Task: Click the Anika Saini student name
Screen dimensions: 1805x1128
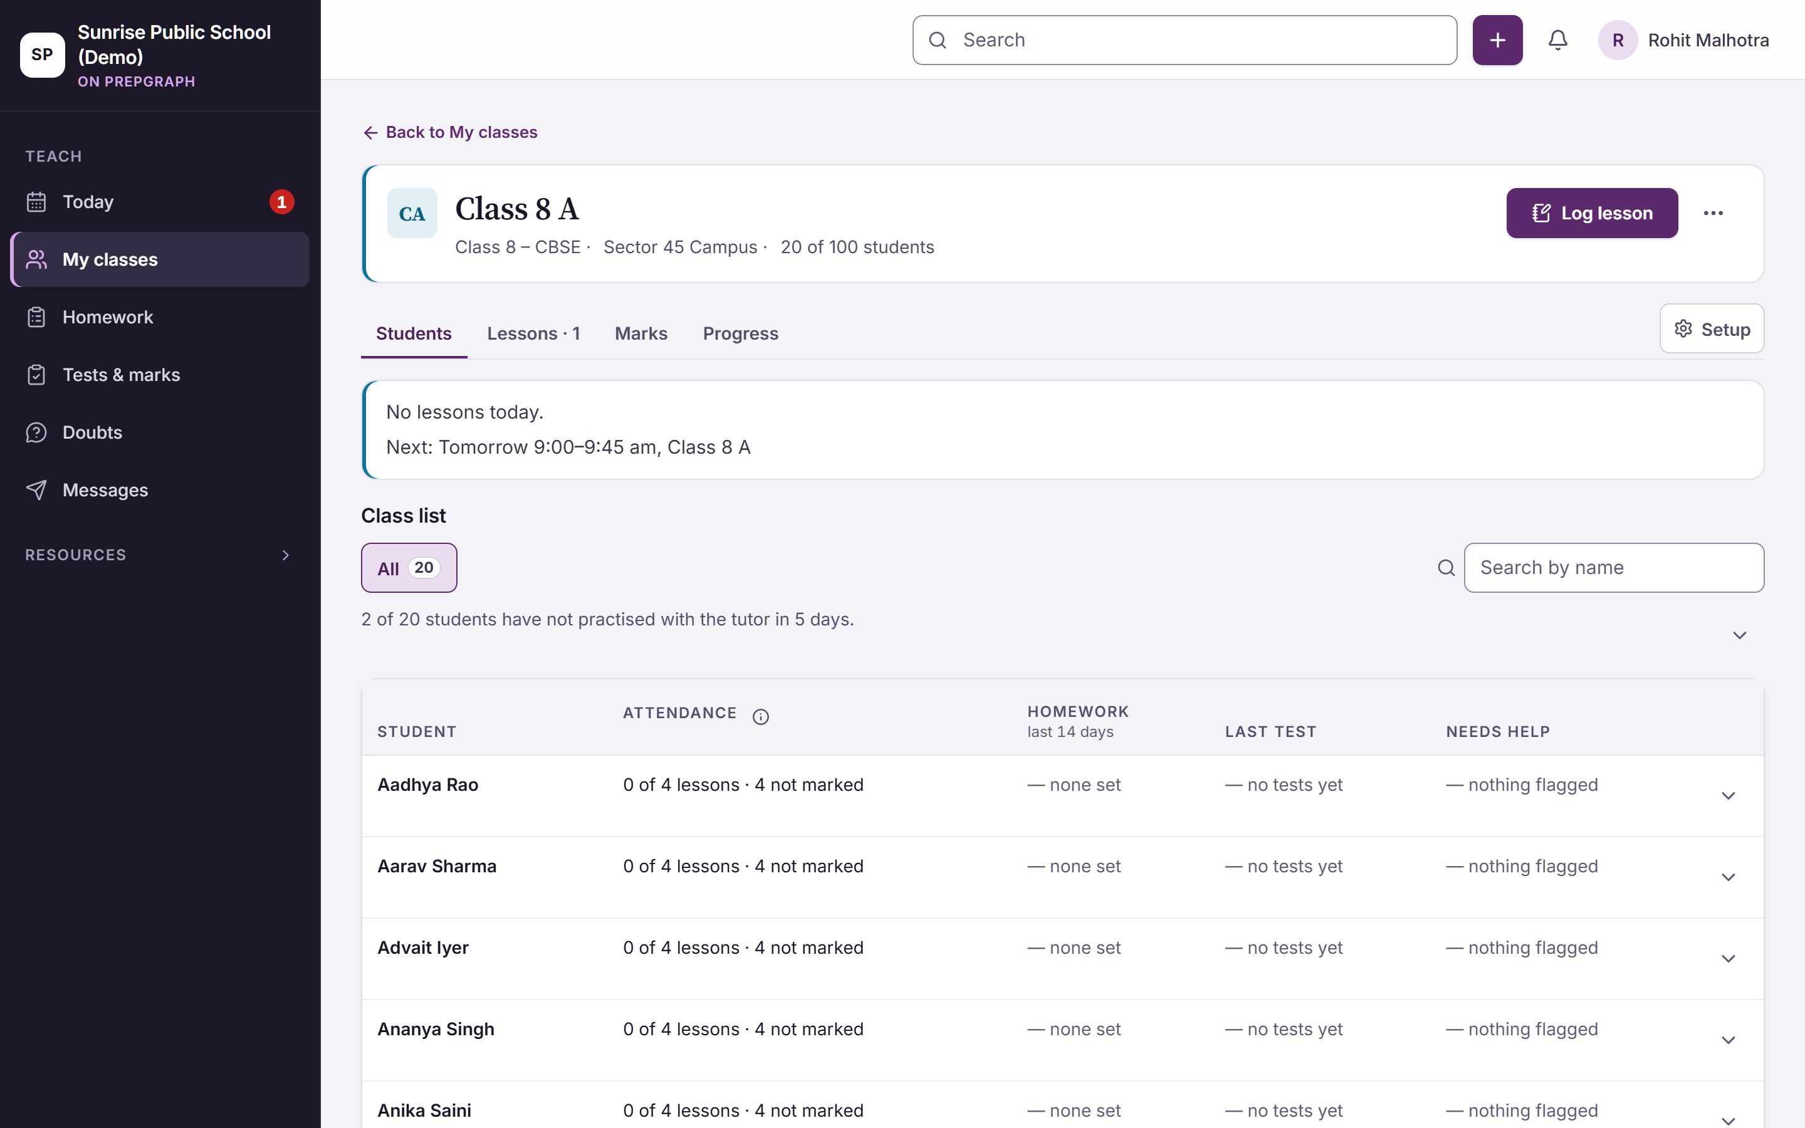Action: pyautogui.click(x=424, y=1110)
